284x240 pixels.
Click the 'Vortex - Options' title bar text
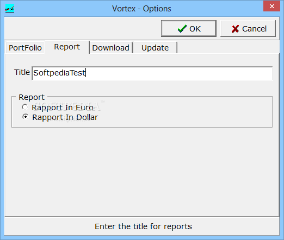[141, 9]
